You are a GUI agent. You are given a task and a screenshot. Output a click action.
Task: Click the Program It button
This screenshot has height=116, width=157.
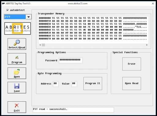tap(93, 83)
